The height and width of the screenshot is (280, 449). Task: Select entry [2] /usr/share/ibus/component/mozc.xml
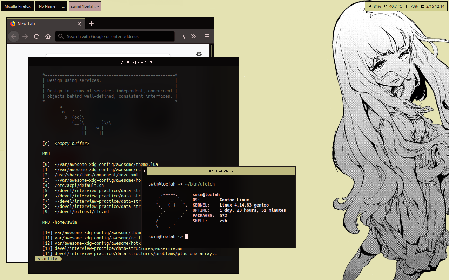pyautogui.click(x=91, y=175)
